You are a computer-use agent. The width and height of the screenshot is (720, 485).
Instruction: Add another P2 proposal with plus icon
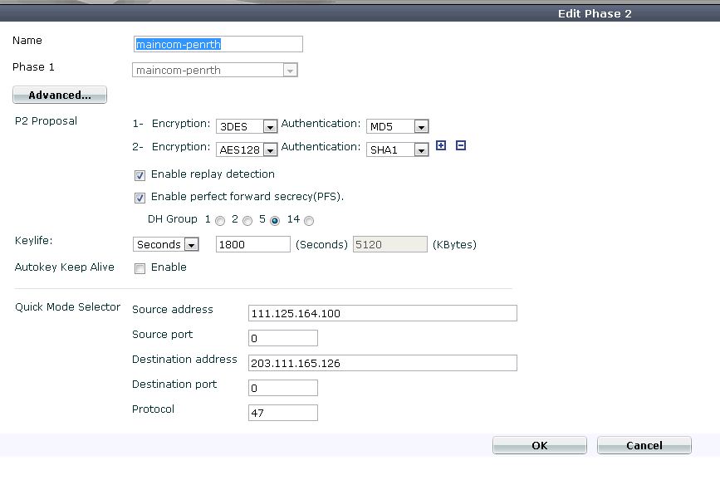(x=441, y=145)
